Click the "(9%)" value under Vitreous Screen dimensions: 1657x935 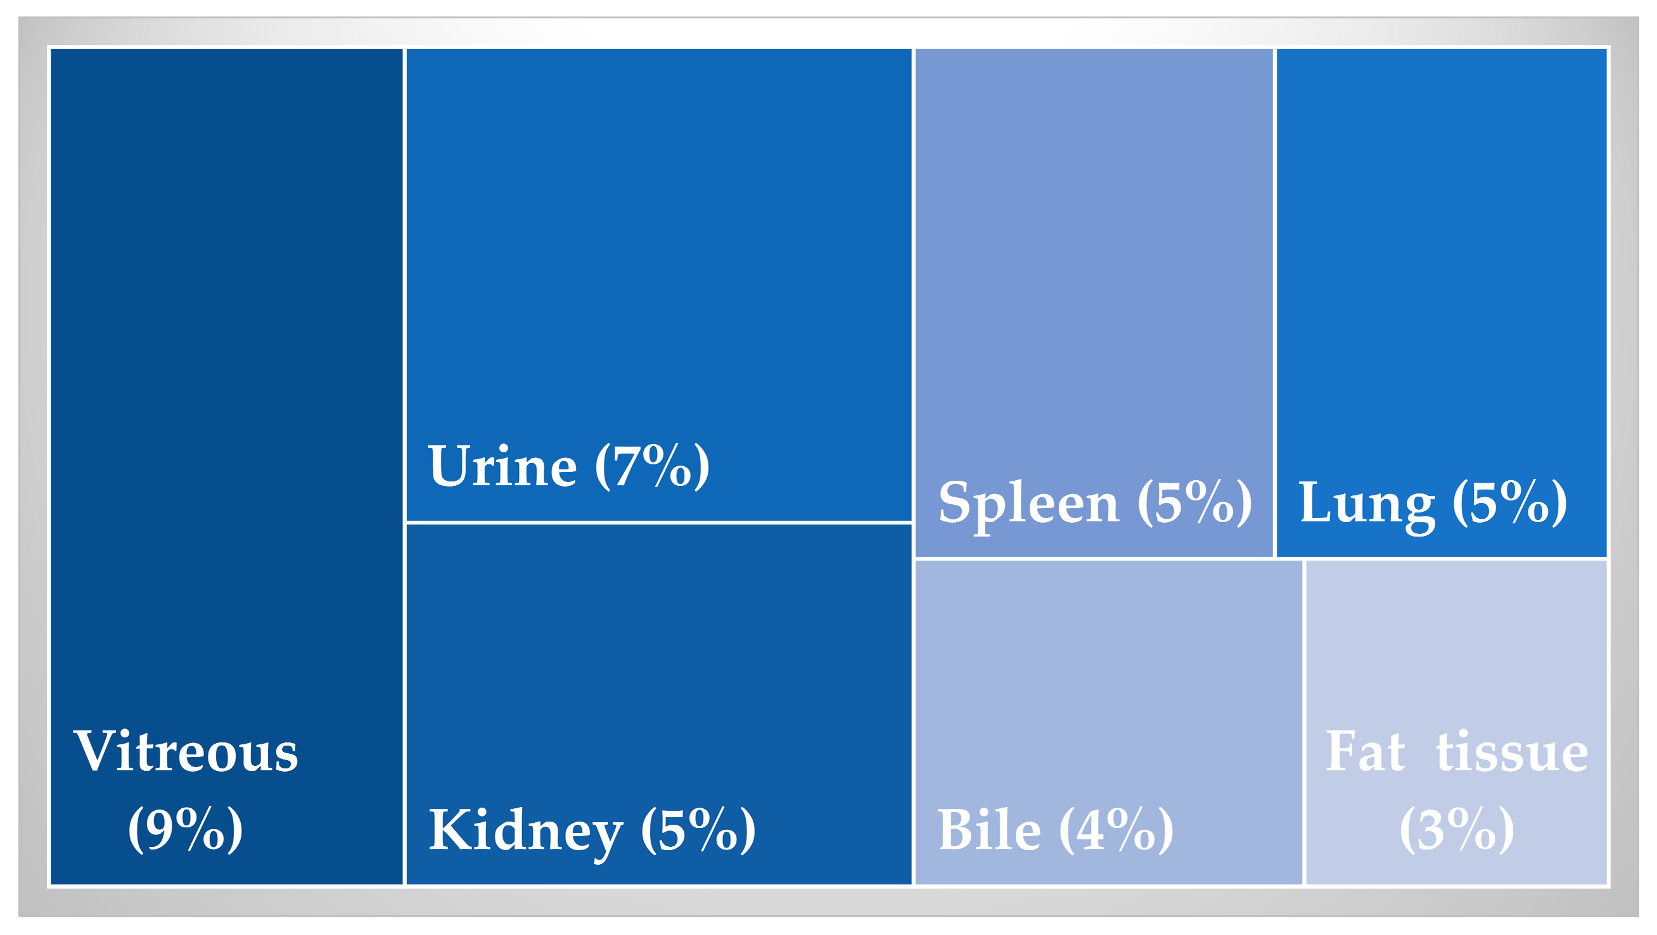click(186, 830)
